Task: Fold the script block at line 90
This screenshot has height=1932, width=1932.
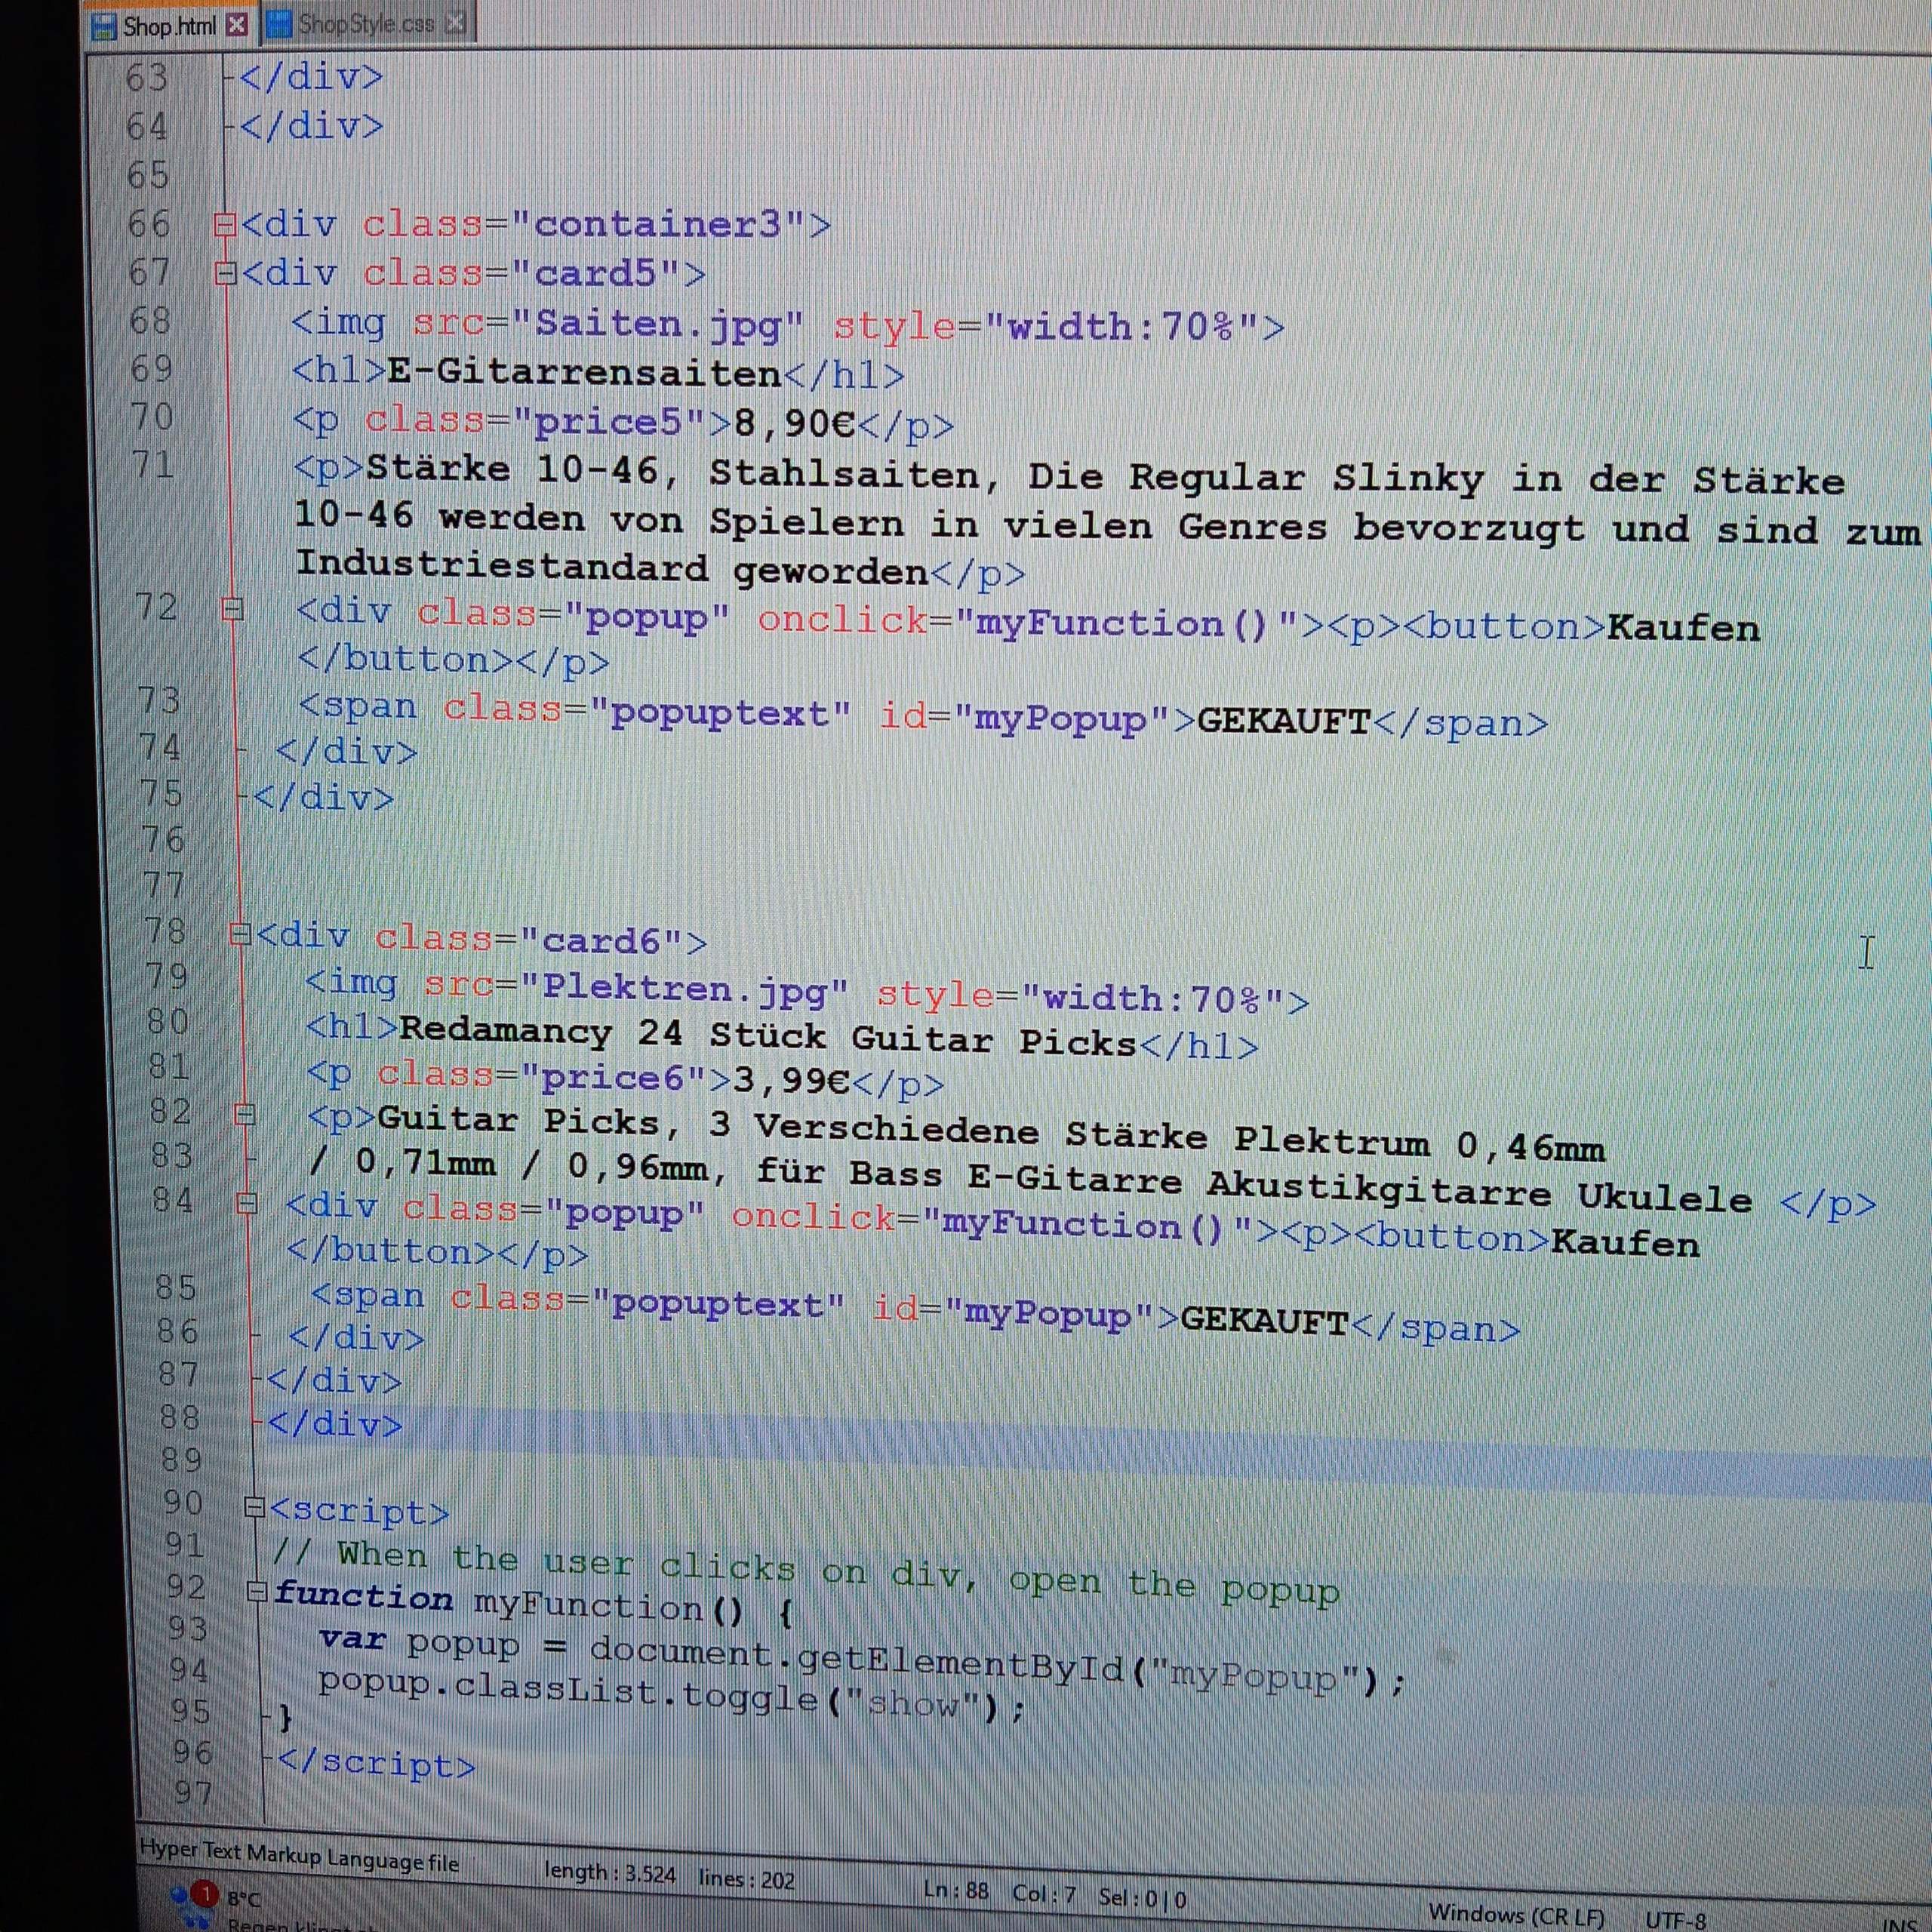Action: tap(254, 1507)
